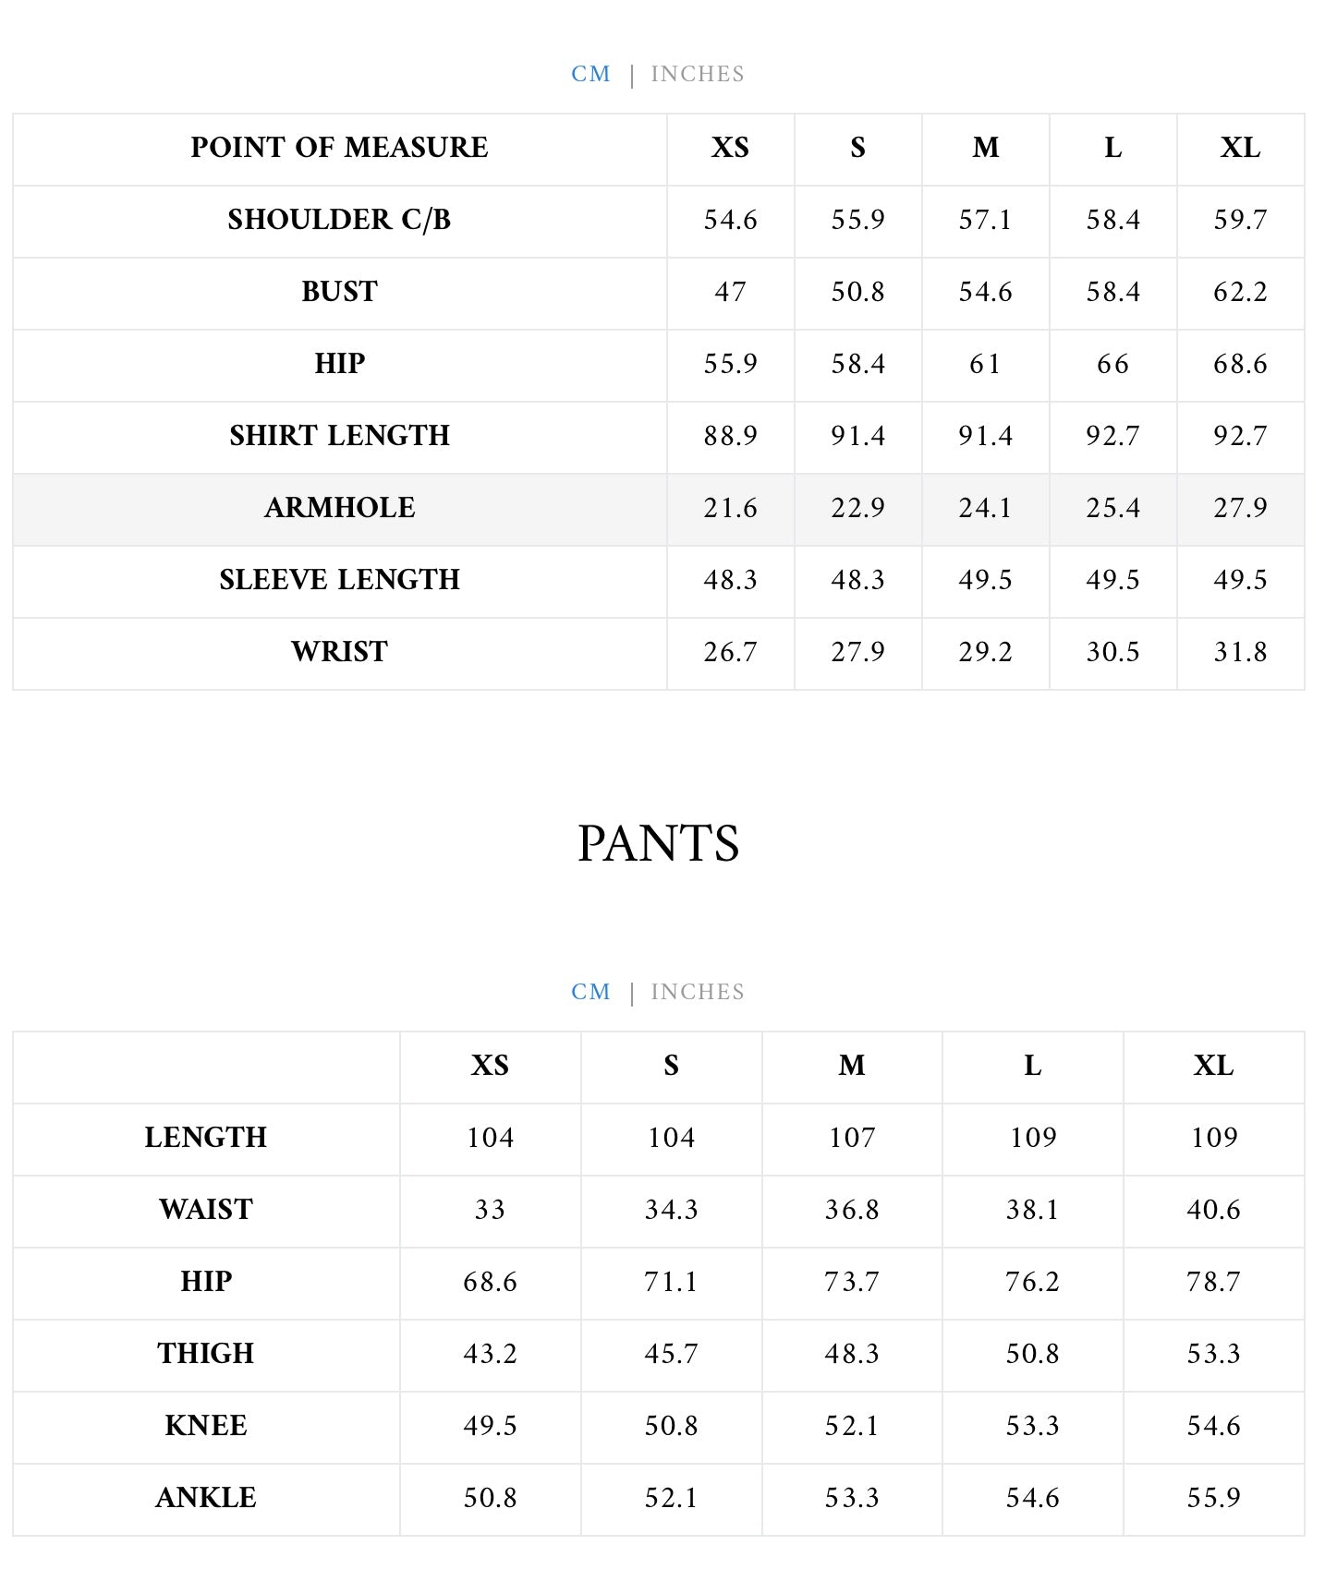Click the PANTS section heading
1325x1593 pixels.
tap(659, 844)
